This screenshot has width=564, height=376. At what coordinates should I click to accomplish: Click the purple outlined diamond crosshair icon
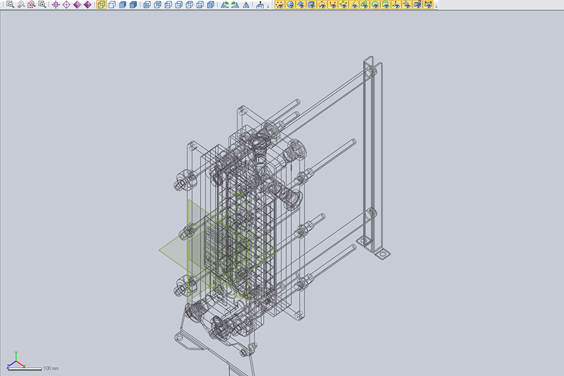(x=66, y=4)
